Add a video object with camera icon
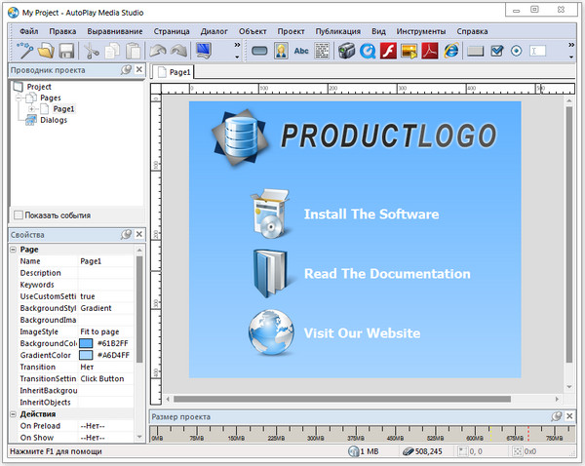 (x=345, y=51)
